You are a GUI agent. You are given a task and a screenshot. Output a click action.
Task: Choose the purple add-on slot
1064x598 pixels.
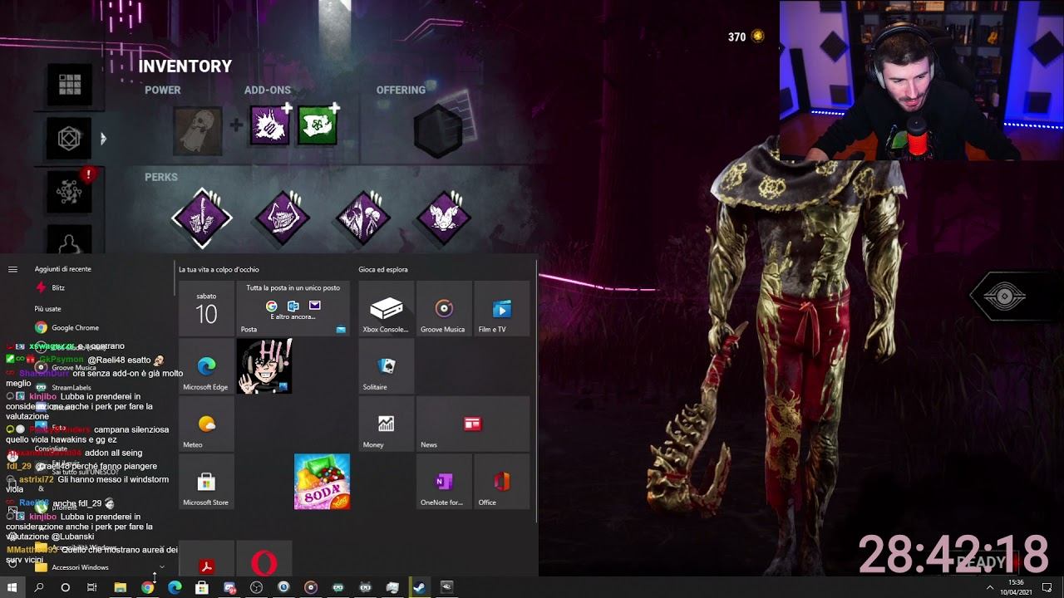pos(270,126)
